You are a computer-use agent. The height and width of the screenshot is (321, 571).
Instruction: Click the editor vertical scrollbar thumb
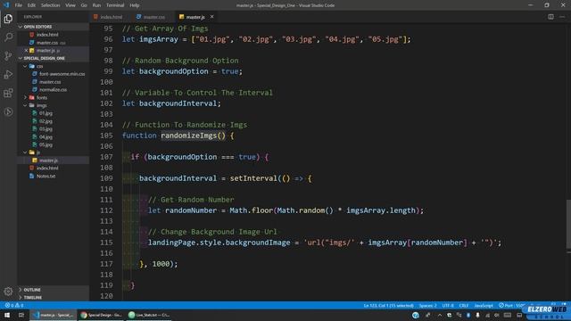click(x=568, y=225)
